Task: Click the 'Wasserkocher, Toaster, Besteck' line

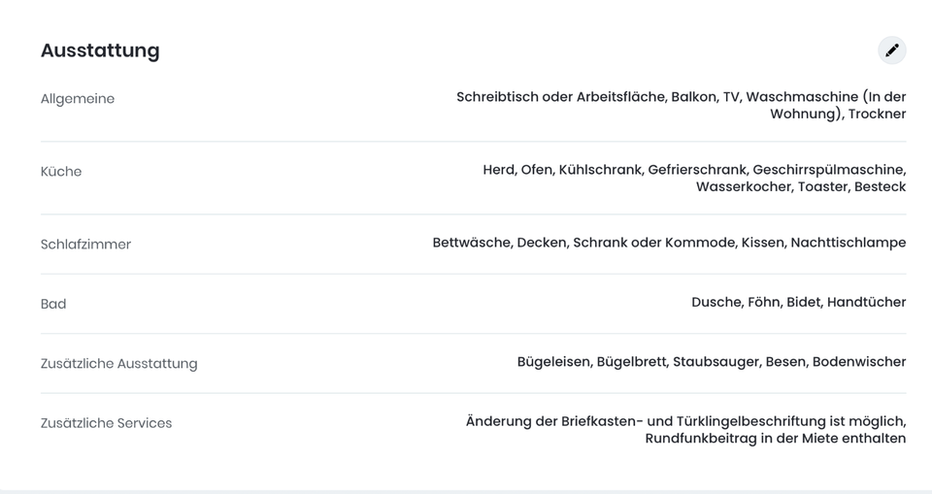Action: pyautogui.click(x=801, y=186)
